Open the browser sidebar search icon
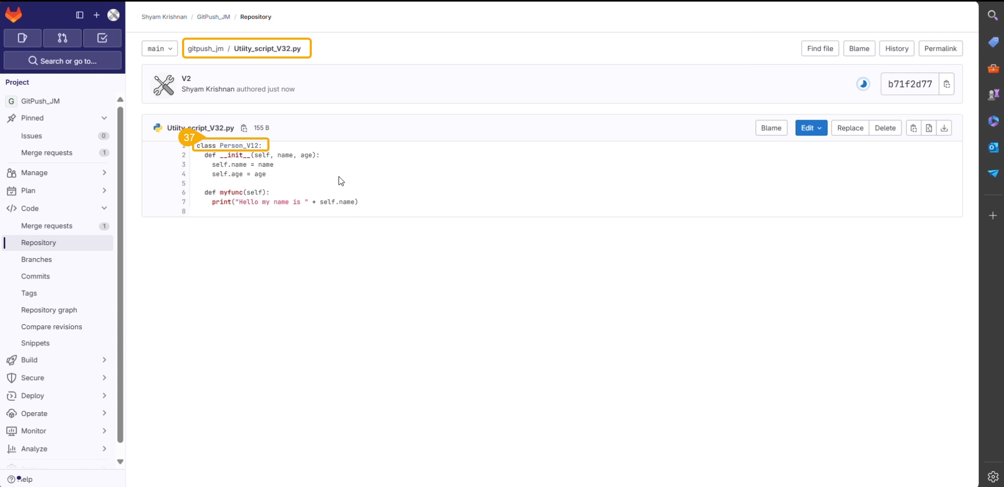Viewport: 1004px width, 487px height. [992, 15]
